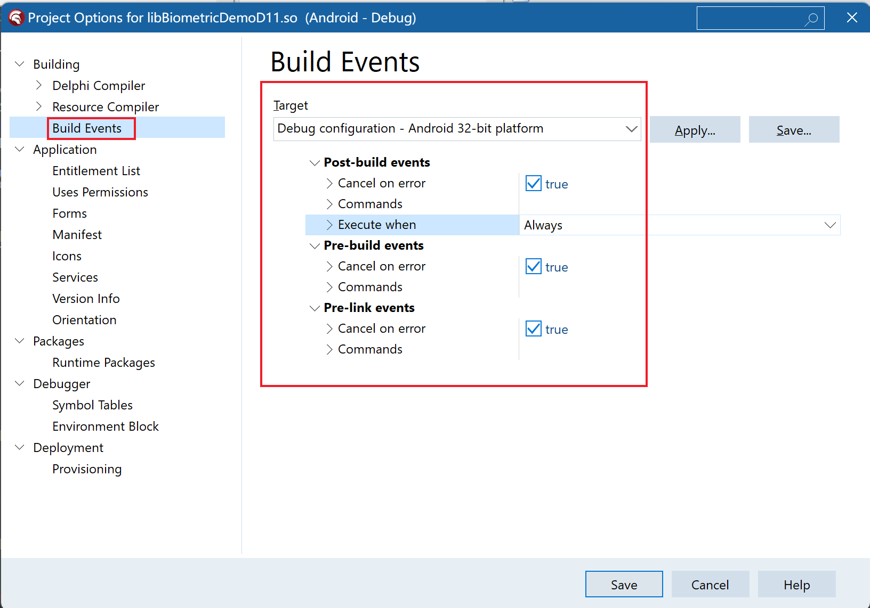Click the Save... button beside Apply

[x=794, y=129]
